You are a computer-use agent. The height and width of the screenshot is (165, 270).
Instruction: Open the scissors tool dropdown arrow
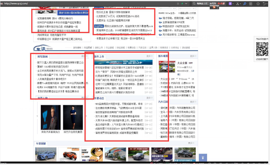(x=241, y=4)
